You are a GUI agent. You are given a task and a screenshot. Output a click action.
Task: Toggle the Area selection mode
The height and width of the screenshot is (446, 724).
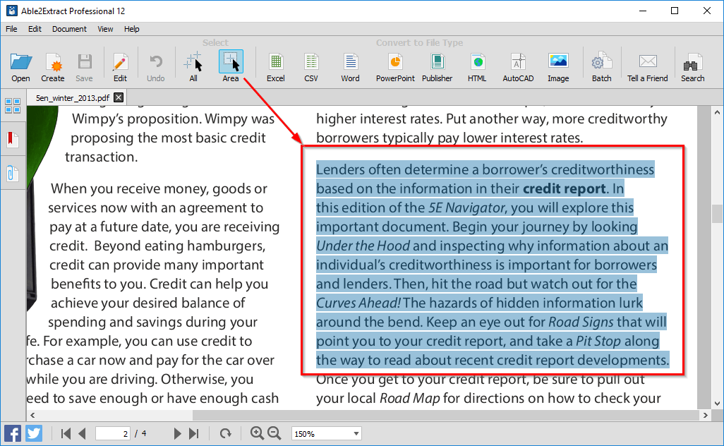click(x=231, y=67)
